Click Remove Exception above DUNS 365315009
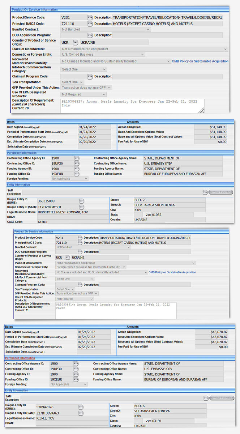240x434 pixels. tap(221, 192)
